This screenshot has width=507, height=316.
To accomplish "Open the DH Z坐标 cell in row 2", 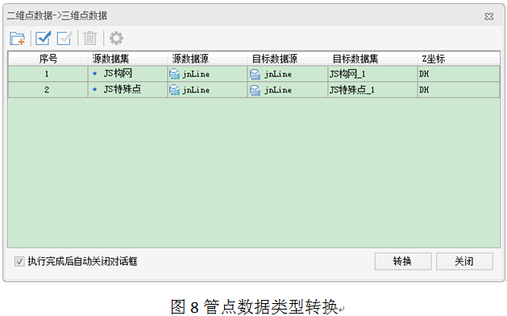I will [x=459, y=89].
